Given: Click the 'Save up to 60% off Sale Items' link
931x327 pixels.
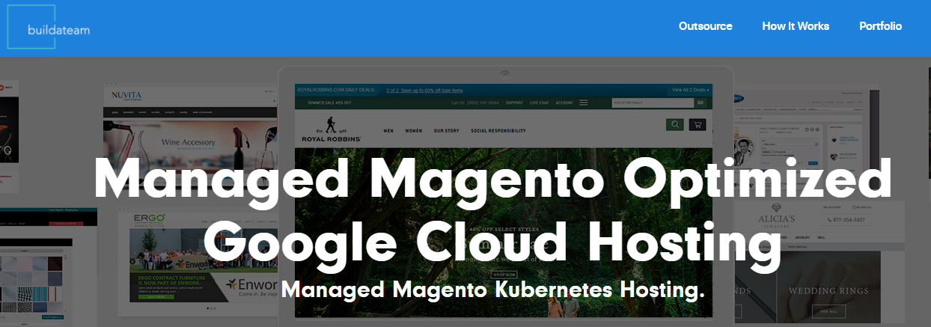Looking at the screenshot, I should 424,90.
